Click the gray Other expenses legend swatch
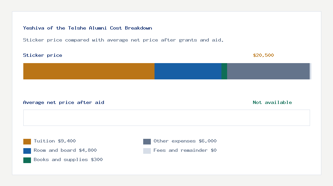The height and width of the screenshot is (186, 333). 147,141
